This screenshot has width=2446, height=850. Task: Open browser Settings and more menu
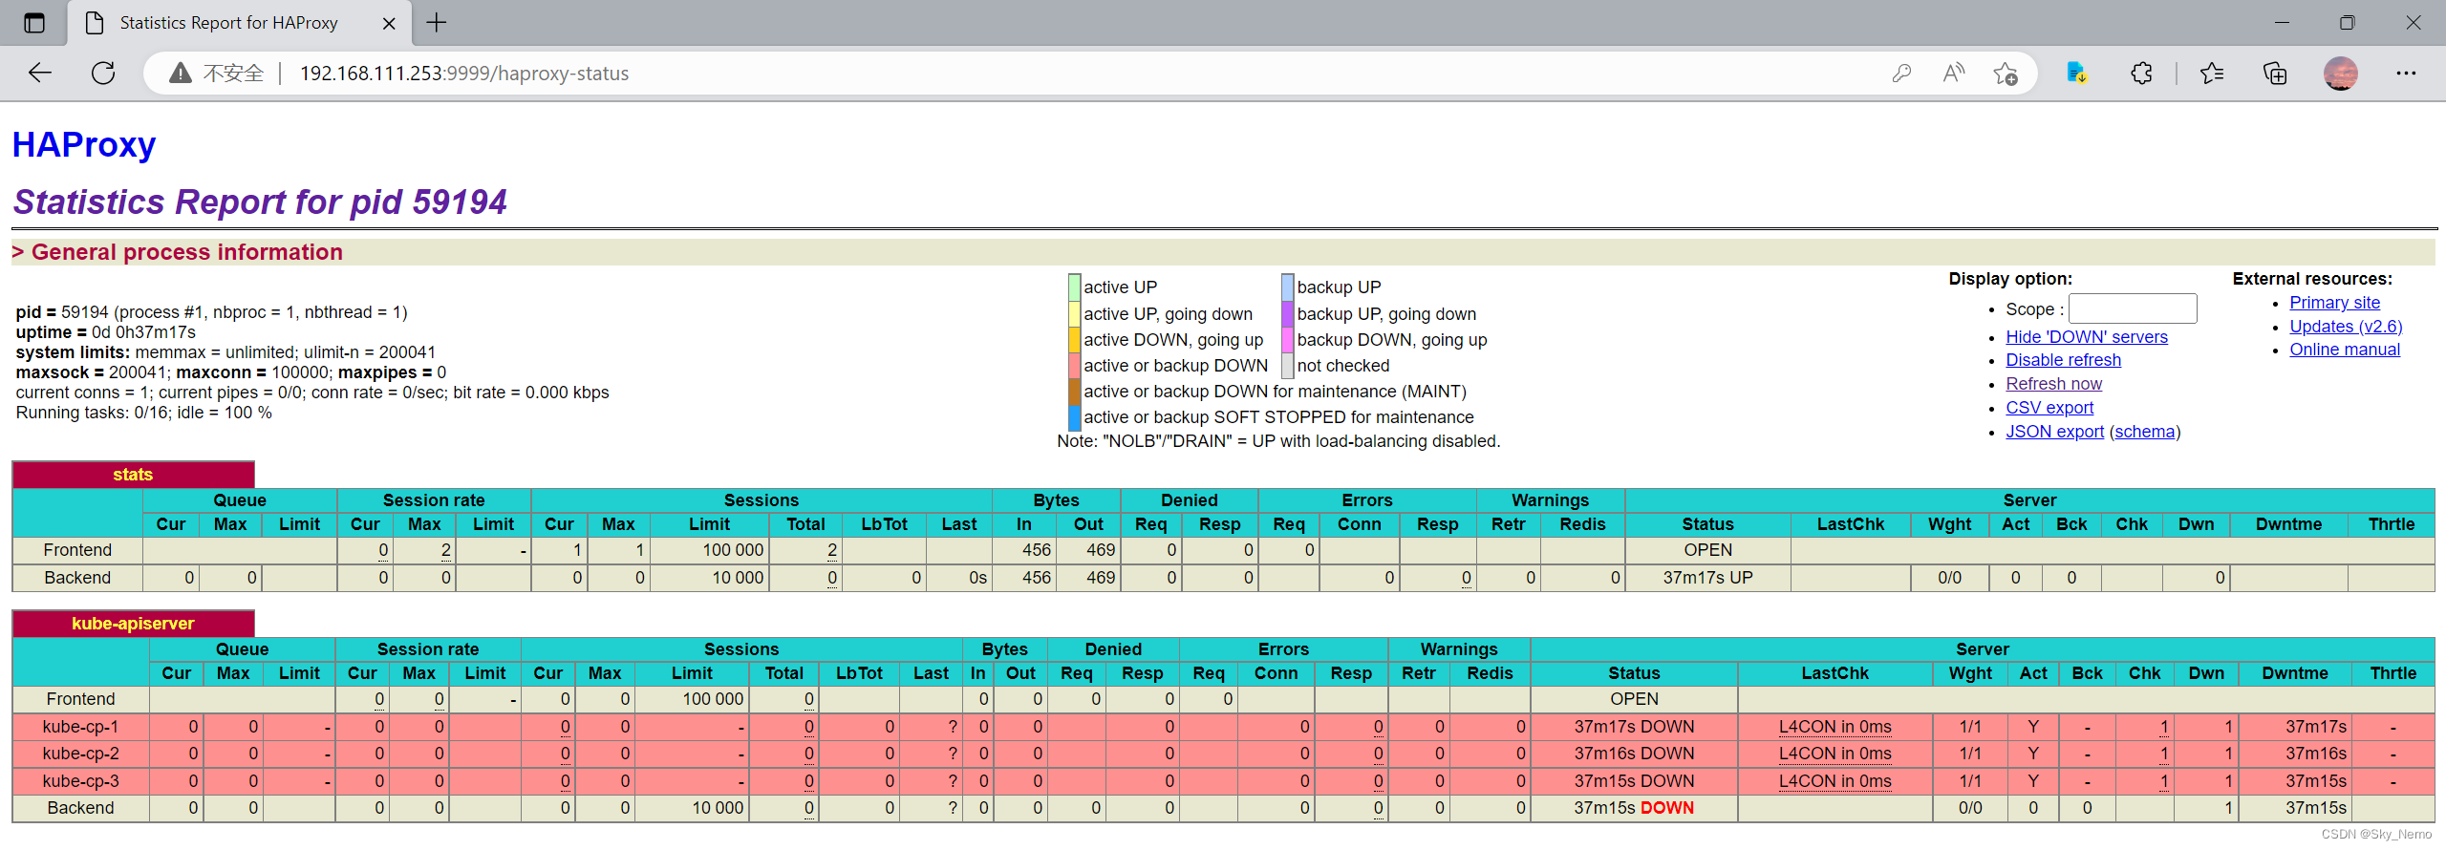pyautogui.click(x=2406, y=73)
